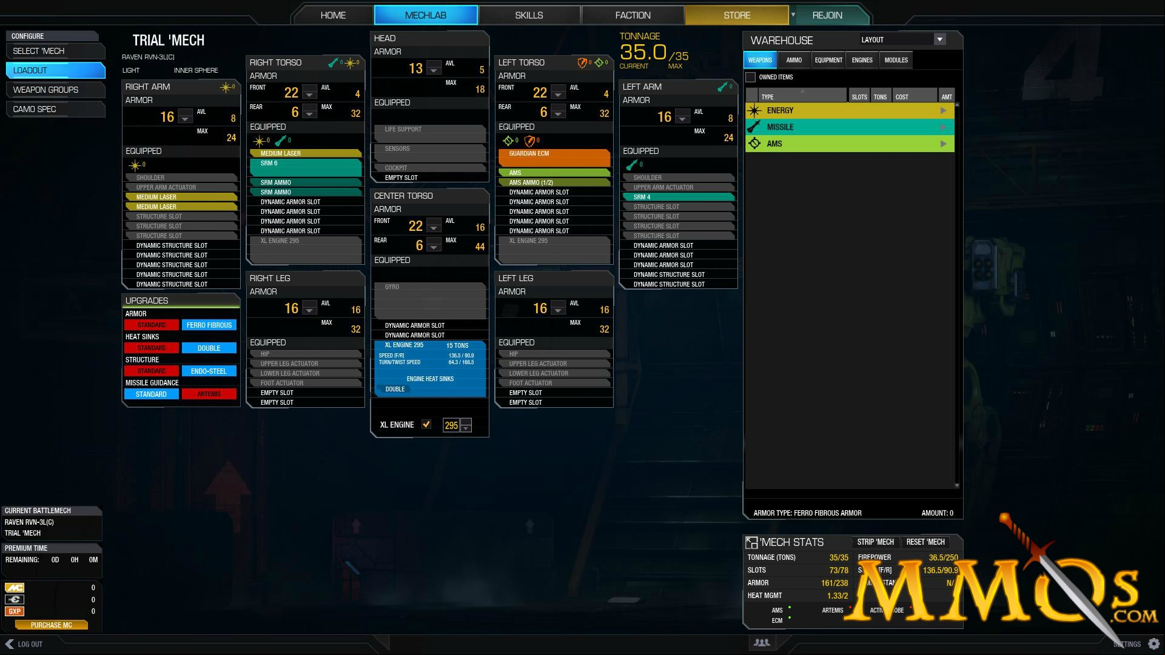Click the missile hardpoint icon on Left Arm
Screen dimensions: 1165x655
[x=722, y=87]
